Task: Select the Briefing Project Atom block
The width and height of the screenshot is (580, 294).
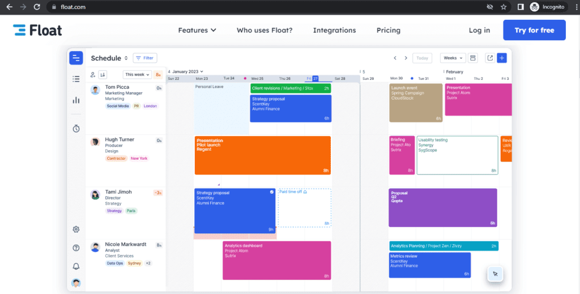Action: click(x=402, y=155)
